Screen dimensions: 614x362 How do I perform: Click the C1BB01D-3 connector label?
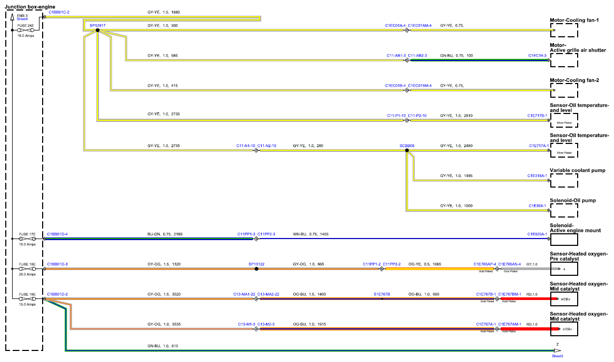tap(57, 264)
